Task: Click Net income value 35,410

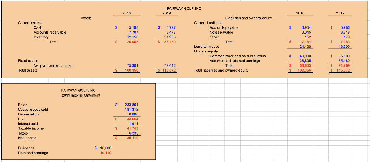Action: pyautogui.click(x=133, y=138)
